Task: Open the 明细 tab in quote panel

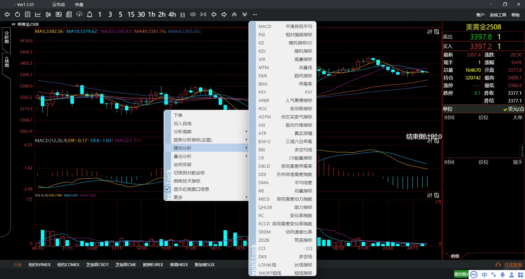Action: coord(455,256)
